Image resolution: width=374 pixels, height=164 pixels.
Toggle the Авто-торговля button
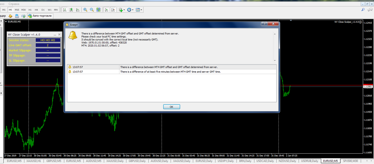pyautogui.click(x=40, y=16)
